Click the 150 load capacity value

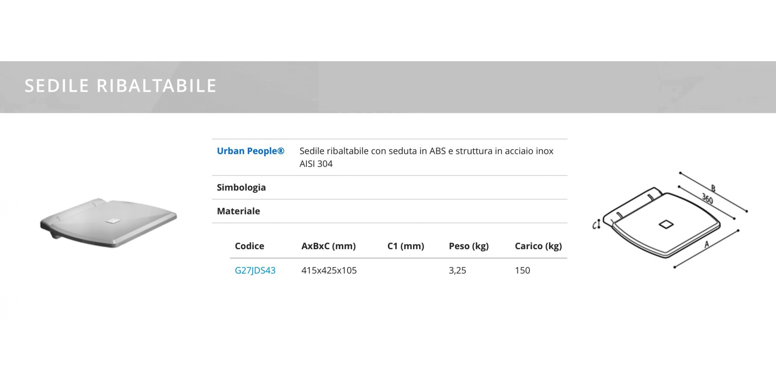pos(522,270)
